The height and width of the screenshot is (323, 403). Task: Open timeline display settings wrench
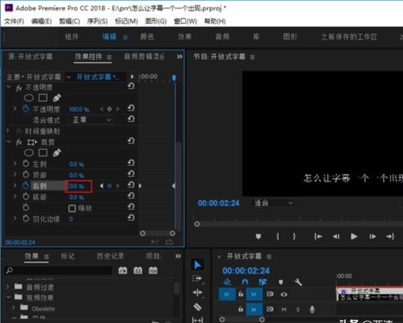coord(298,282)
